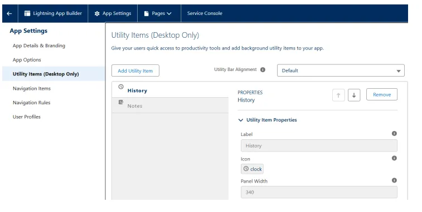This screenshot has width=422, height=212.
Task: Click the Panel Width input field
Action: (319, 192)
